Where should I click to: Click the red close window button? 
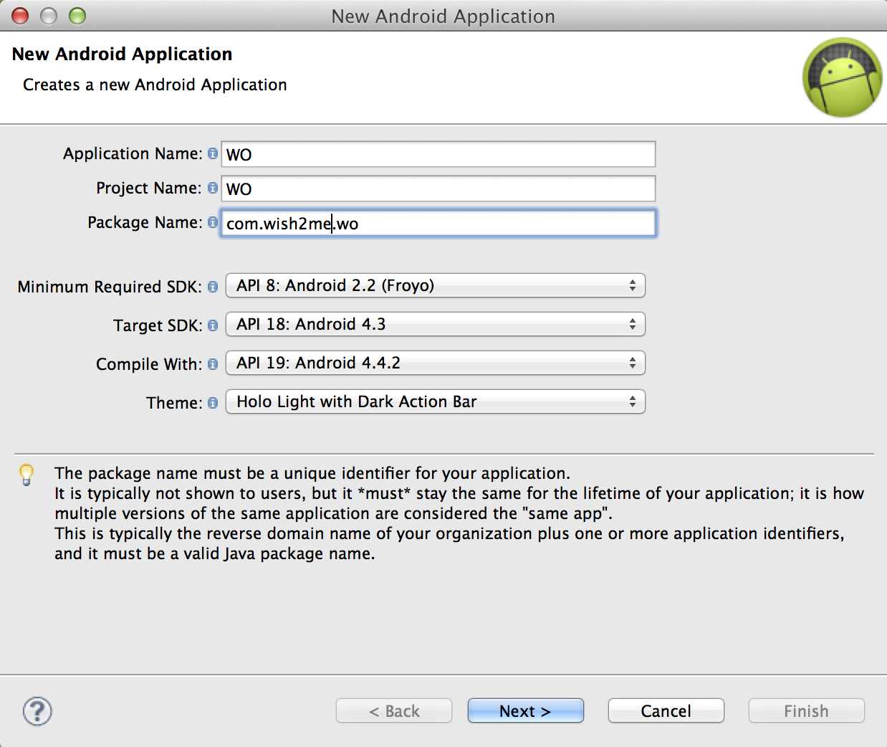[20, 16]
